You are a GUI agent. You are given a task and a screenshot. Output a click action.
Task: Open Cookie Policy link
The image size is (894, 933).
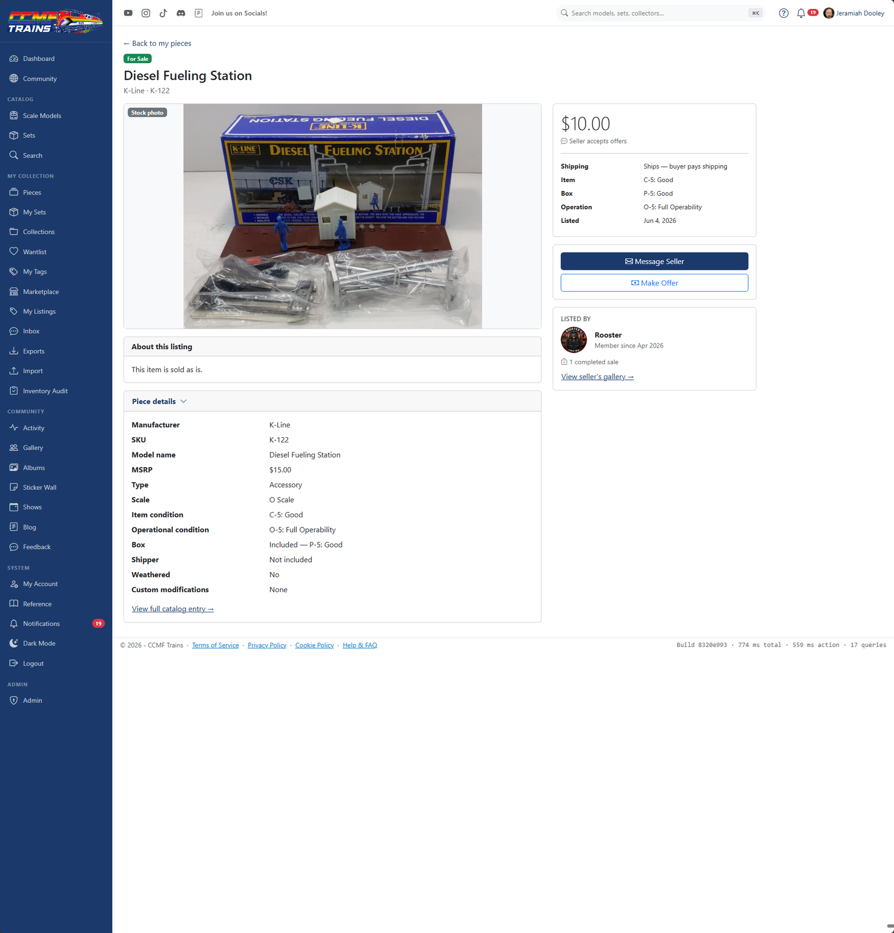(x=315, y=645)
